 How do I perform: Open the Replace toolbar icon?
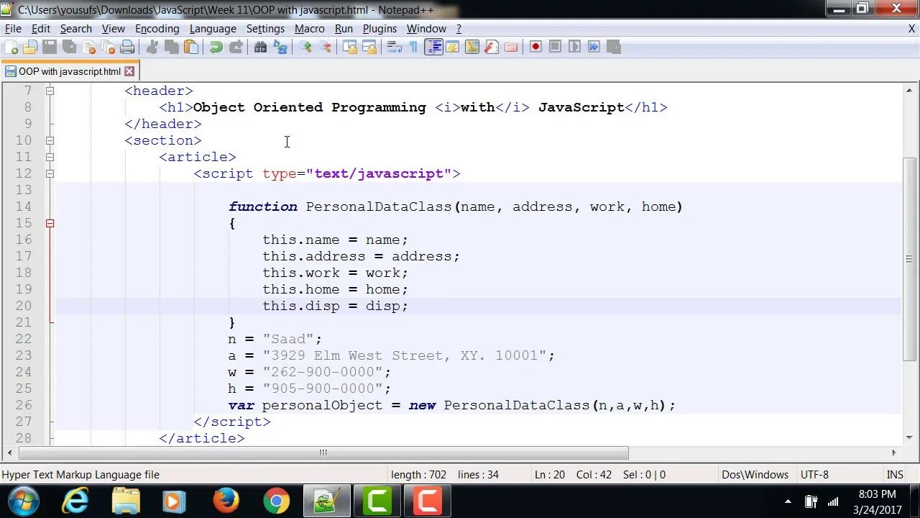[280, 47]
